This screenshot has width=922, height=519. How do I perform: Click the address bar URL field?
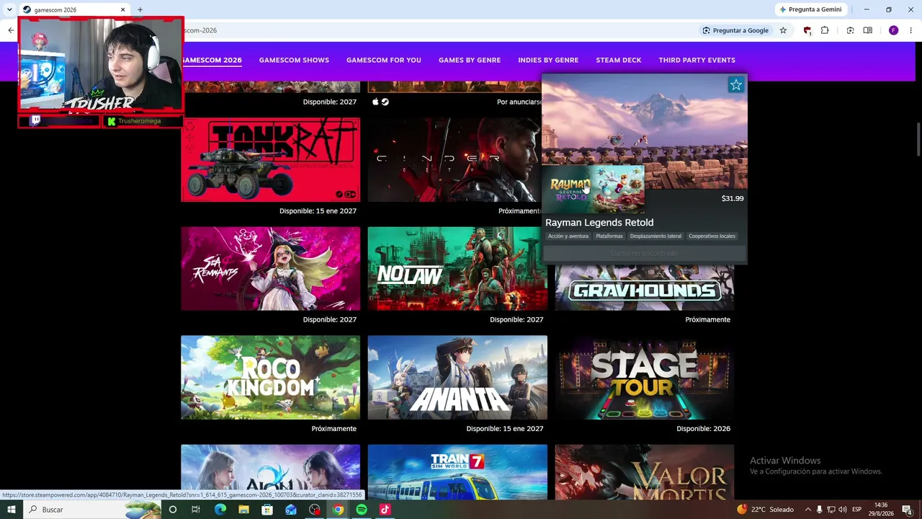pyautogui.click(x=439, y=30)
